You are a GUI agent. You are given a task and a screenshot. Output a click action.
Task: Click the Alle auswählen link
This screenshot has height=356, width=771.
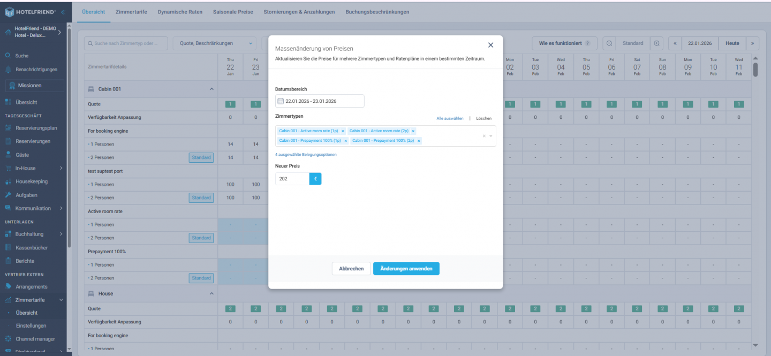450,118
